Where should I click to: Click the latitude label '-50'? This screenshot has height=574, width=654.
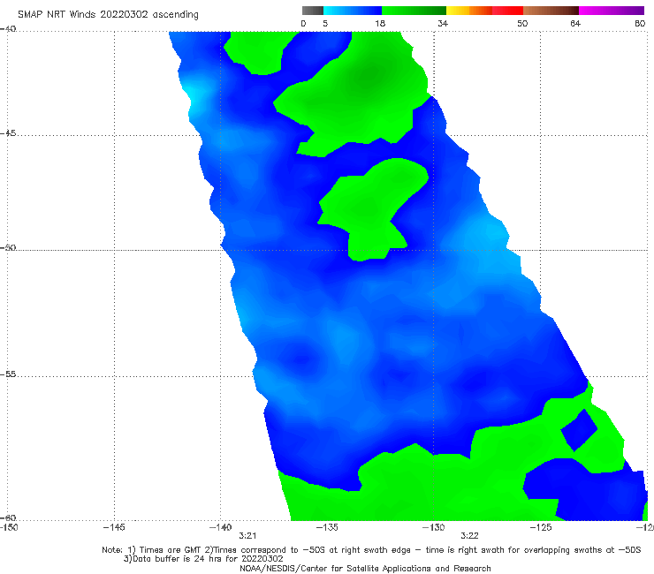[8, 248]
